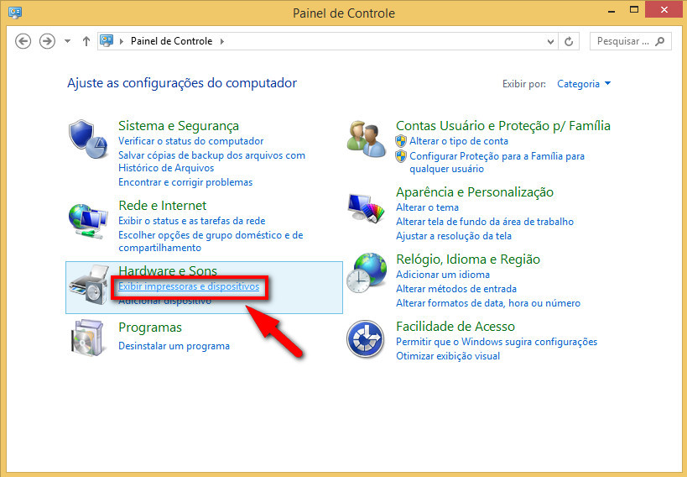
Task: Maximize the Painel de Controle window
Action: 634,9
